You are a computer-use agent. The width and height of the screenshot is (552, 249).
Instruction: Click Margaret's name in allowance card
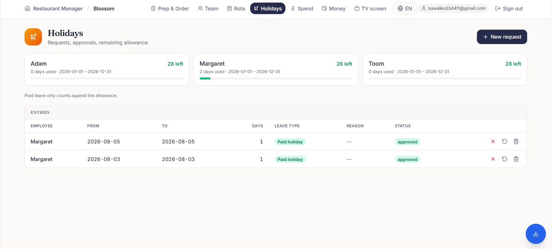tap(212, 64)
